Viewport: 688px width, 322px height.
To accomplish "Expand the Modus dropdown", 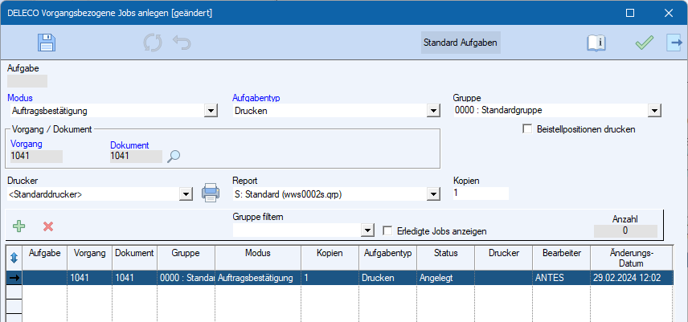I will (211, 111).
